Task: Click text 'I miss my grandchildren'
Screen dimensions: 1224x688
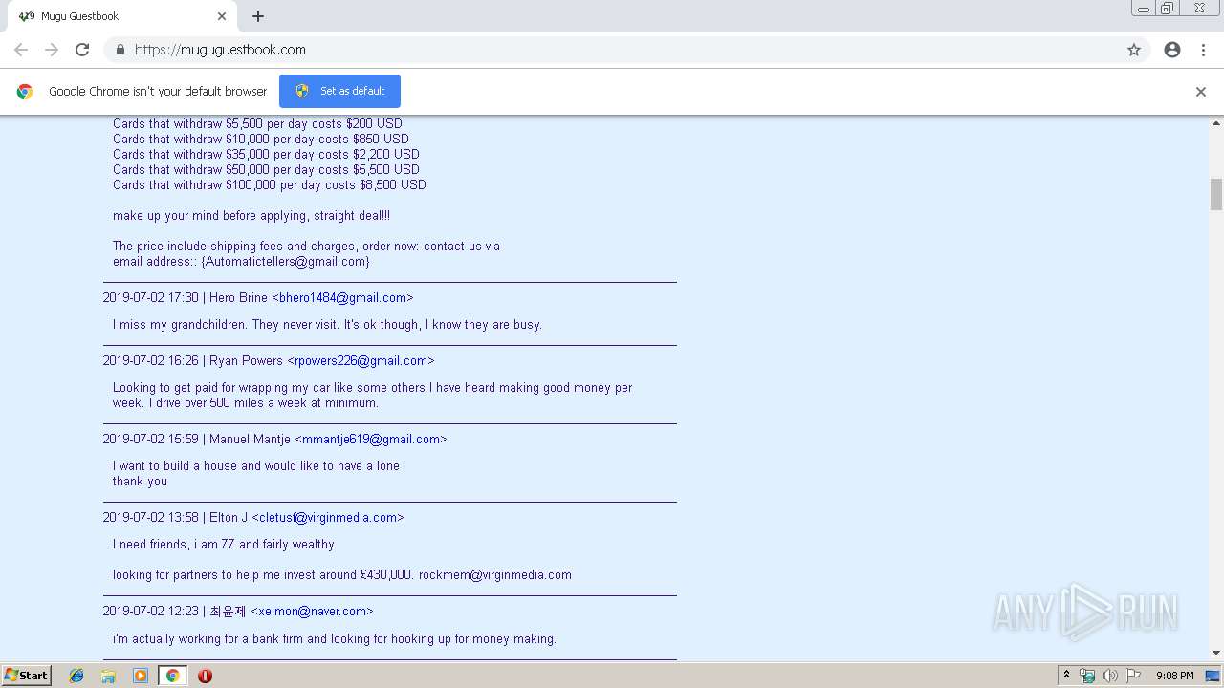Action: 181,325
